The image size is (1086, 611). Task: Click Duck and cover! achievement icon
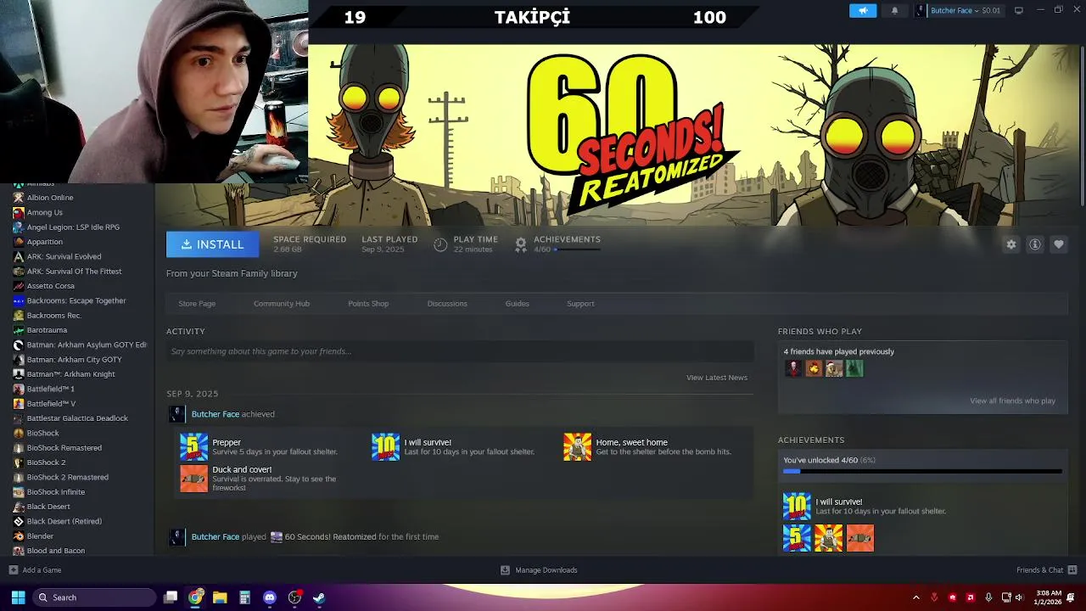pos(193,479)
